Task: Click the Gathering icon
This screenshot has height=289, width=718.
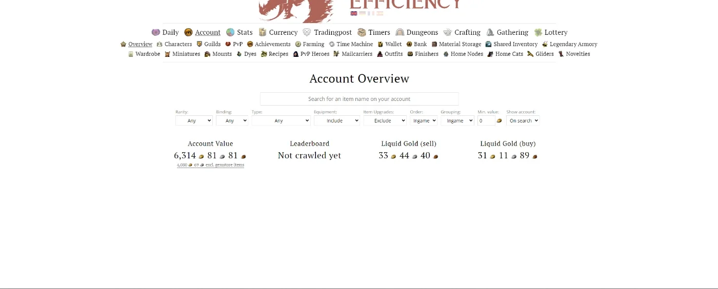Action: pyautogui.click(x=490, y=32)
